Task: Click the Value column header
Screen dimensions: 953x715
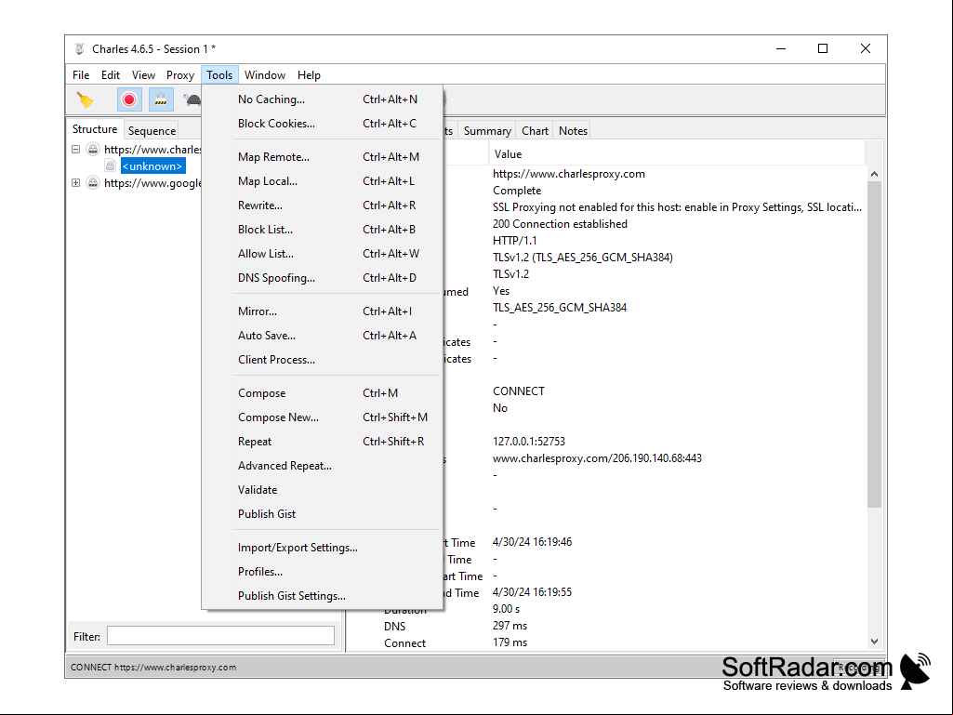Action: pyautogui.click(x=677, y=154)
